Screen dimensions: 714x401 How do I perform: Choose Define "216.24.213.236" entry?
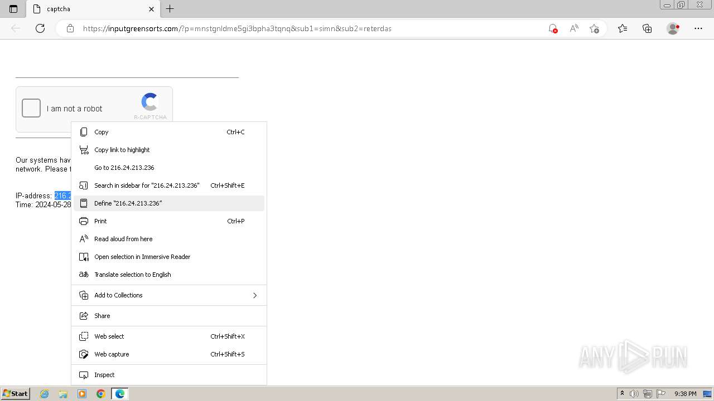[x=169, y=203]
